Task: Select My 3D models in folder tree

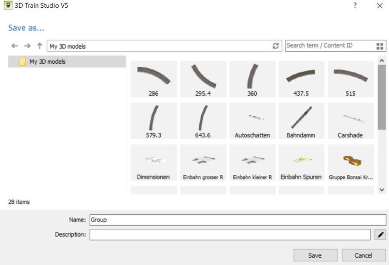Action: pyautogui.click(x=67, y=62)
